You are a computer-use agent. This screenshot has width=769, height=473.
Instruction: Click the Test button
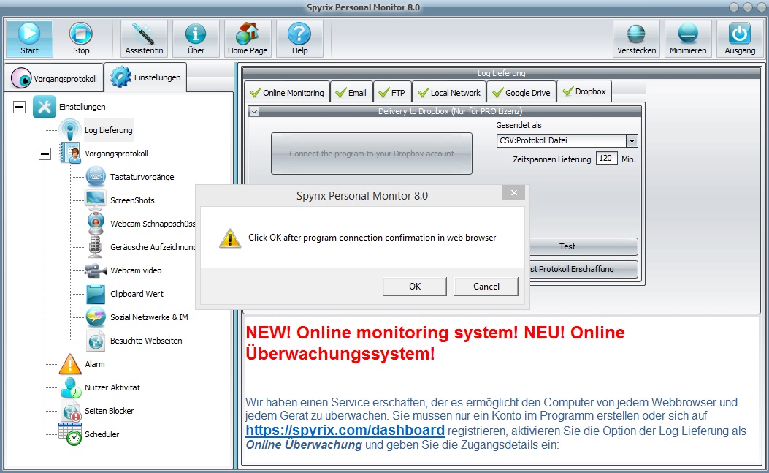click(x=584, y=246)
